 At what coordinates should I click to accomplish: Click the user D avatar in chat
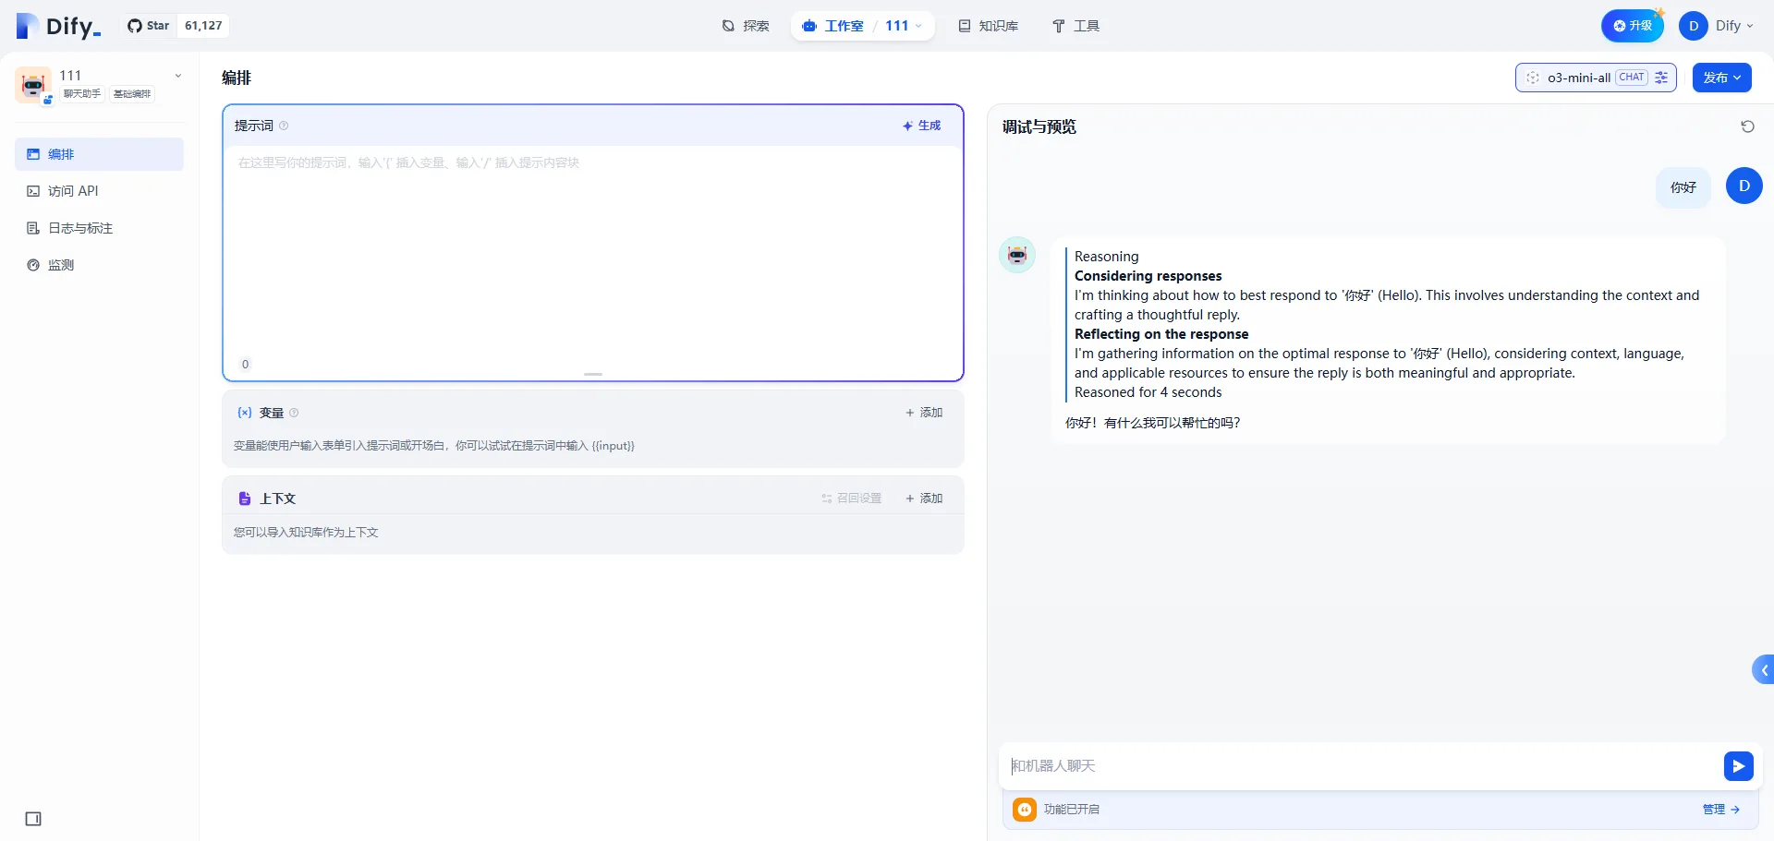tap(1744, 186)
